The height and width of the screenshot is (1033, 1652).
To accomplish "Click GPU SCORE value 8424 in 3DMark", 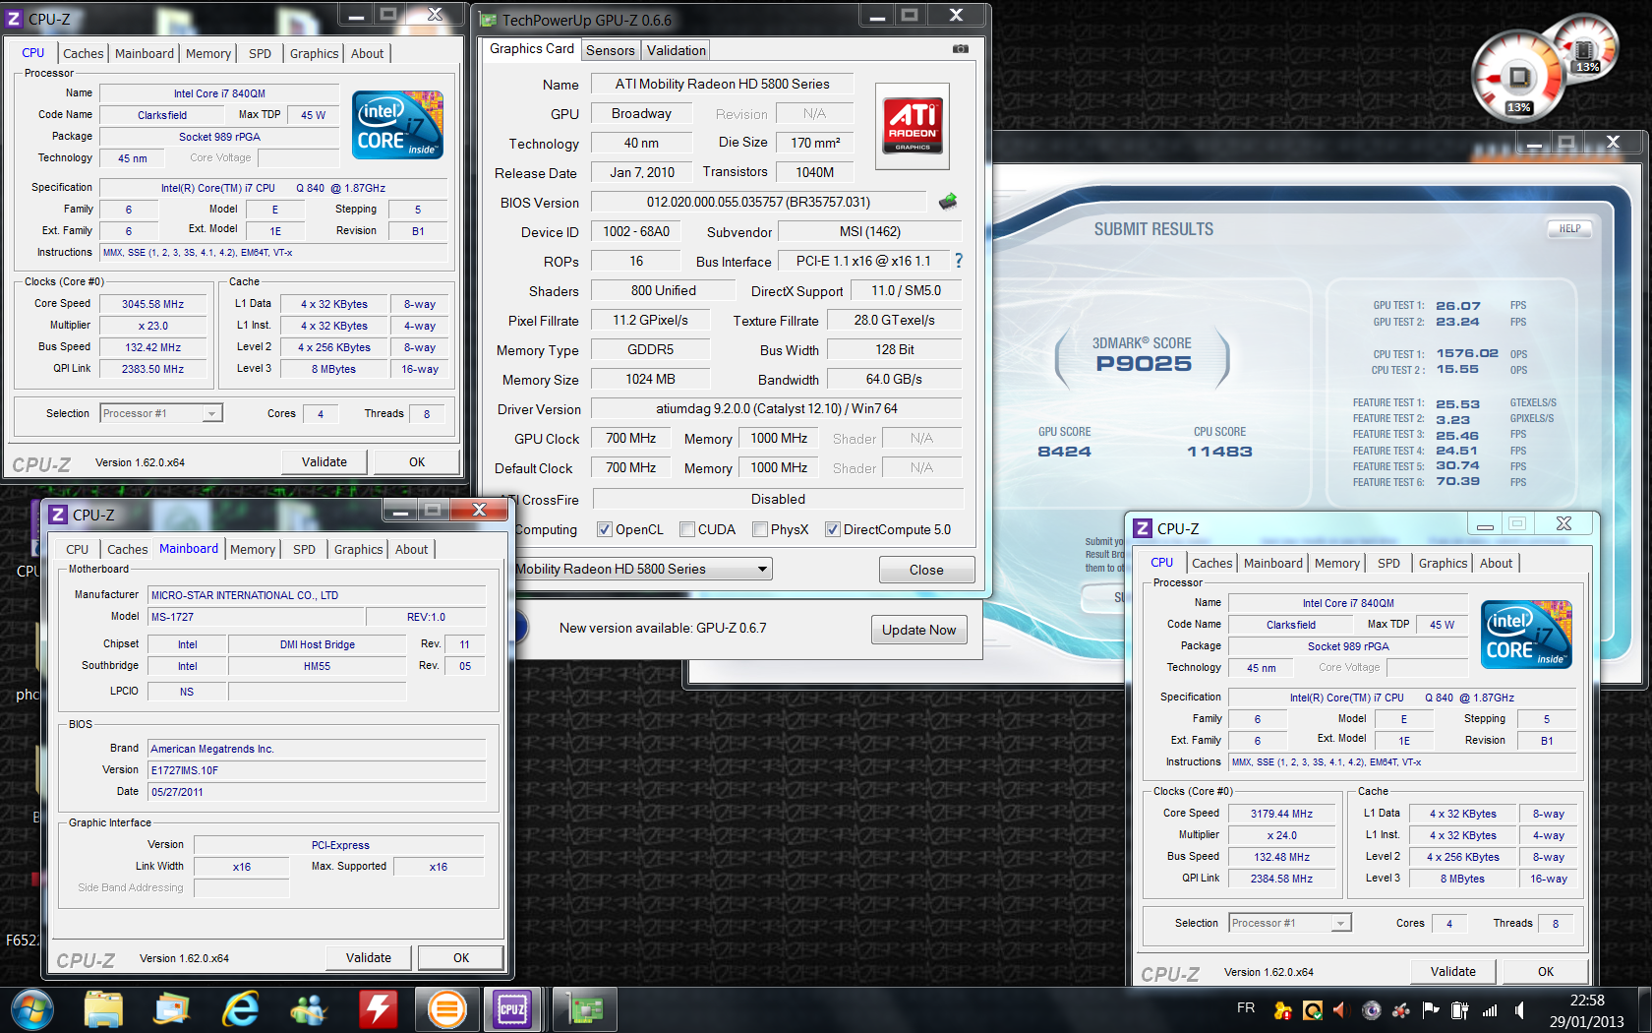I will pyautogui.click(x=1065, y=452).
